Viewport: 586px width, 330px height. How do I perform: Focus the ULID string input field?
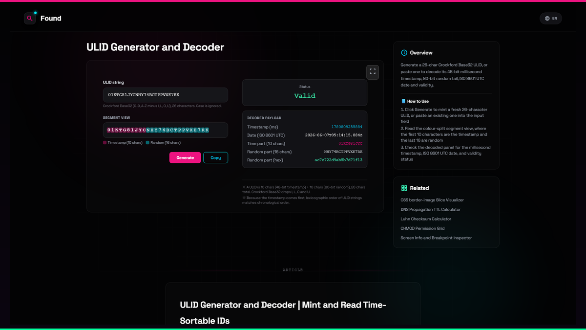[166, 95]
